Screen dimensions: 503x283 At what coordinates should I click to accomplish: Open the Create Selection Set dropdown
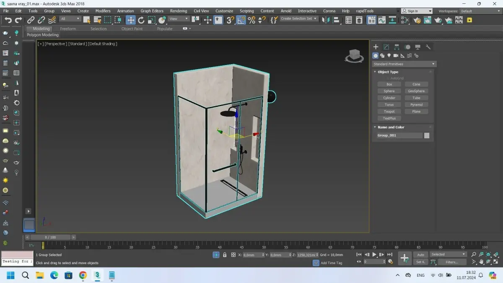point(299,19)
